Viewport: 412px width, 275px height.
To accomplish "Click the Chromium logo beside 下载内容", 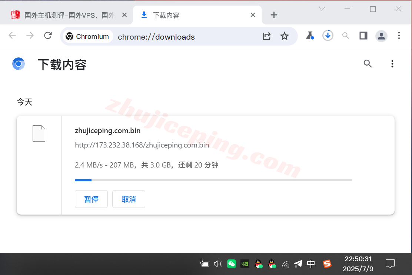I will (x=19, y=64).
